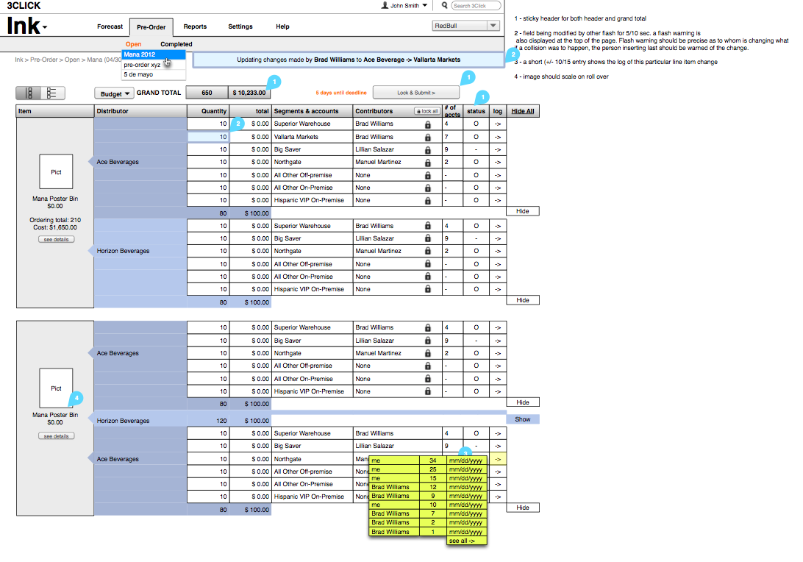
Task: Open Superior Warehouse log arrow in expanded Horizon group
Action: tap(498, 226)
